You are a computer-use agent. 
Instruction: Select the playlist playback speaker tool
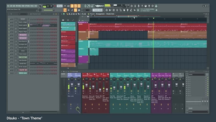tap(85, 14)
